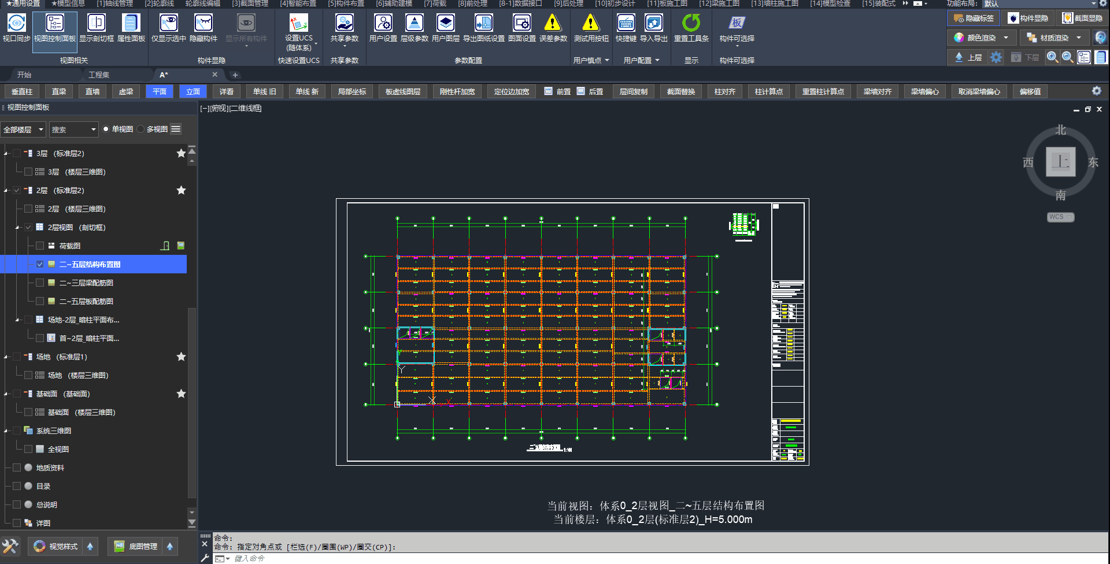Click the 重置工具条 reset toolbar icon
The height and width of the screenshot is (564, 1110).
coord(691,24)
